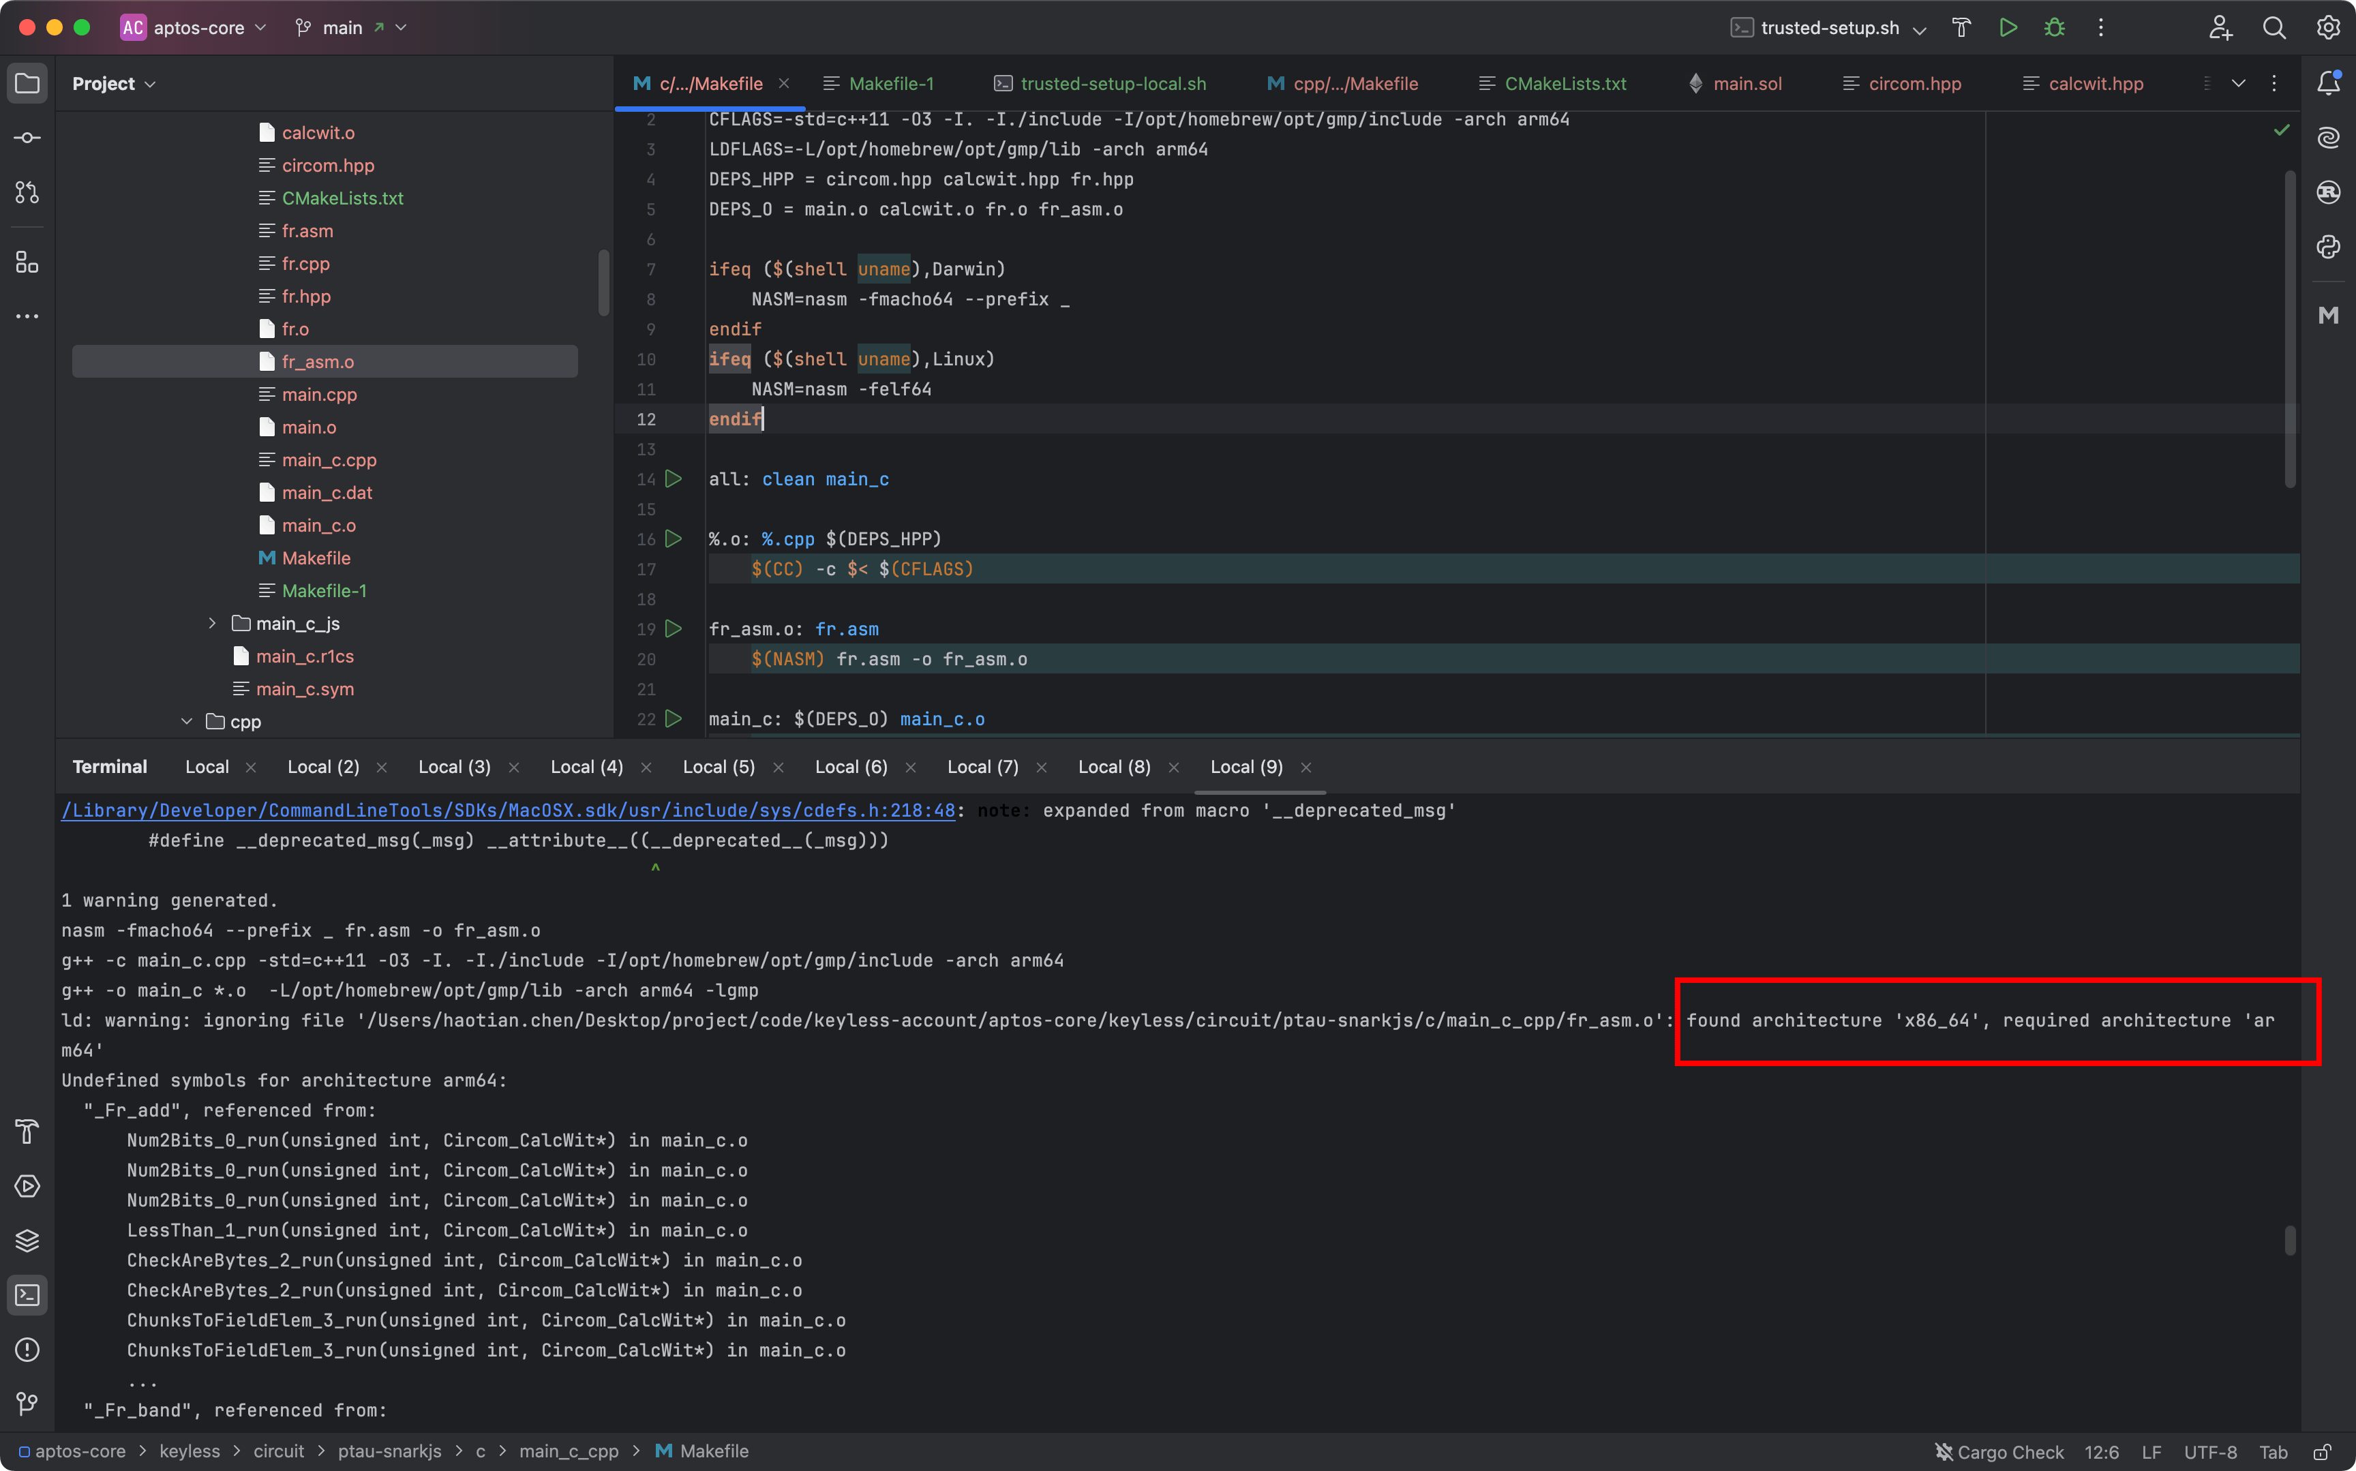Open Search Everywhere magnifier

point(2274,27)
